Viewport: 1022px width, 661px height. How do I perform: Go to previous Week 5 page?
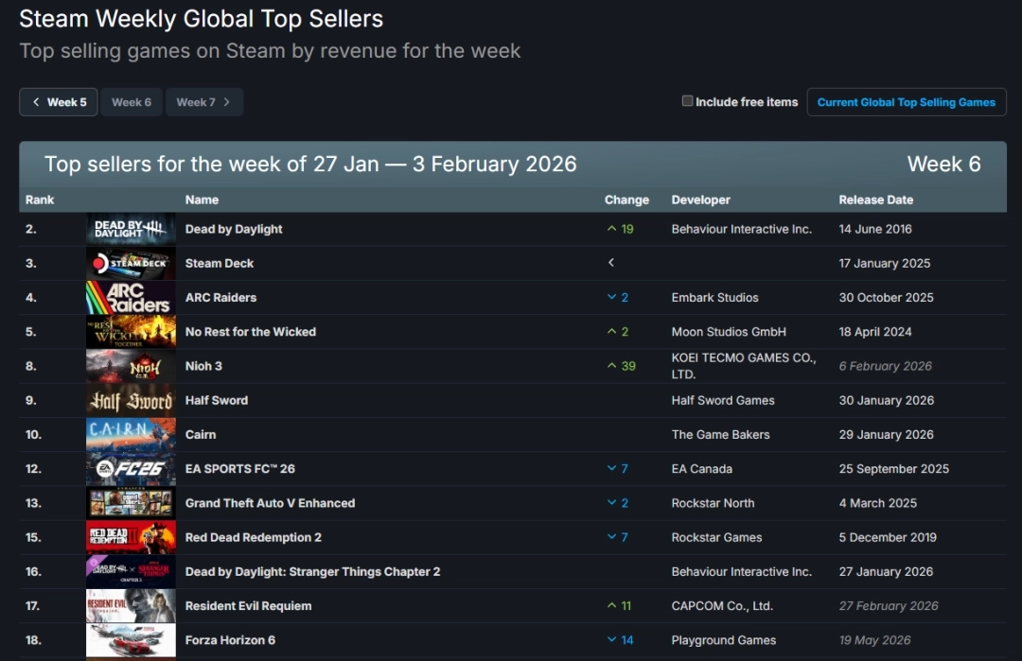[x=59, y=102]
